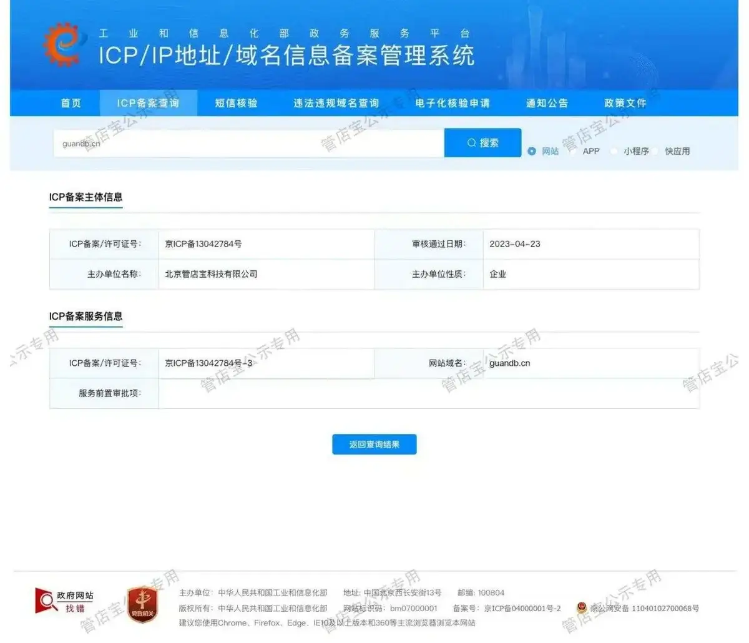
Task: Click the 服务前置审批项 label
Action: pos(110,393)
